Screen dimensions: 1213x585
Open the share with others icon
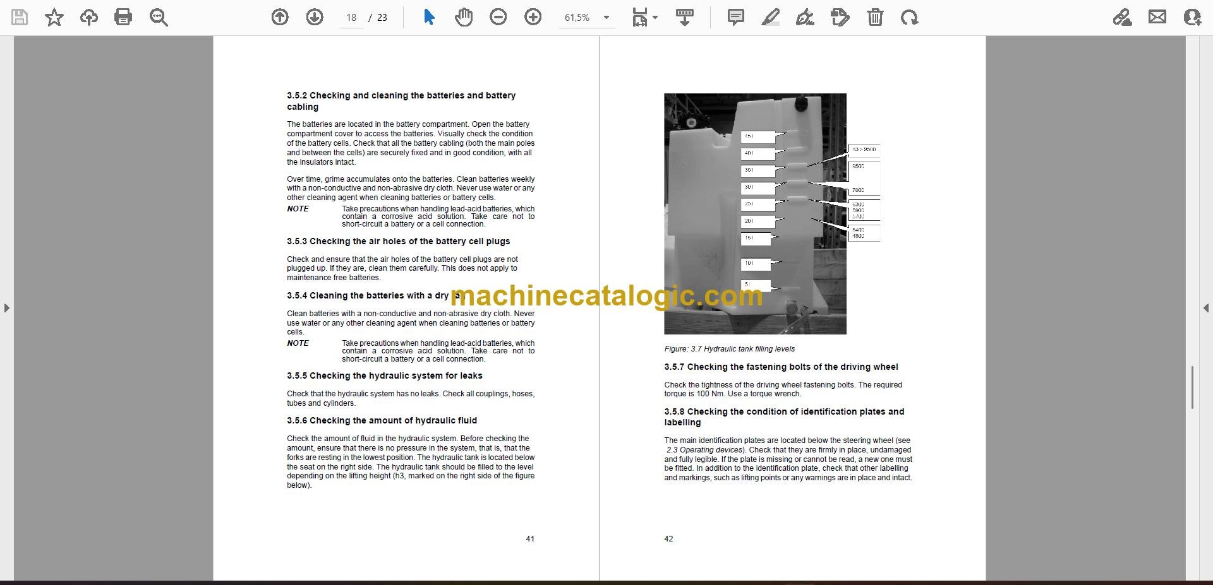[1192, 17]
